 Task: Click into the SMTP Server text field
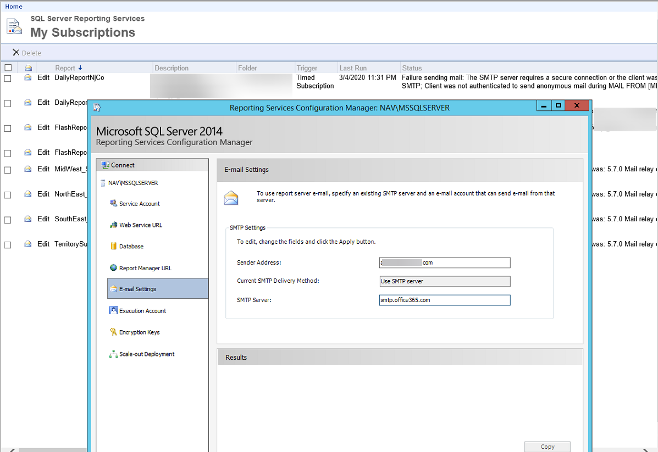[x=444, y=300]
